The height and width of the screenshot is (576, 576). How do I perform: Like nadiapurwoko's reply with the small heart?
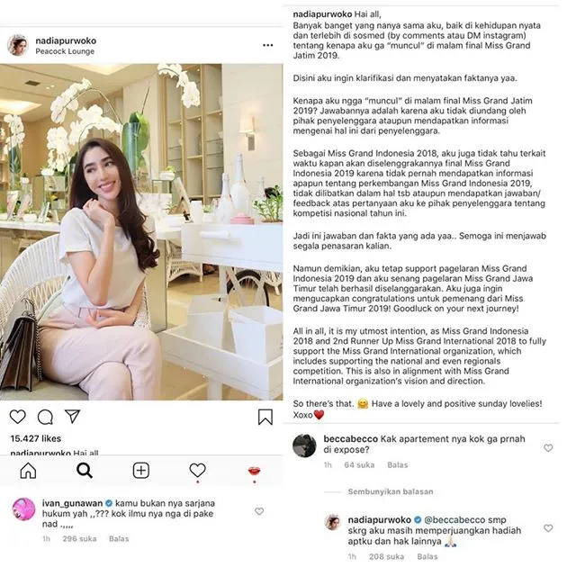[548, 528]
